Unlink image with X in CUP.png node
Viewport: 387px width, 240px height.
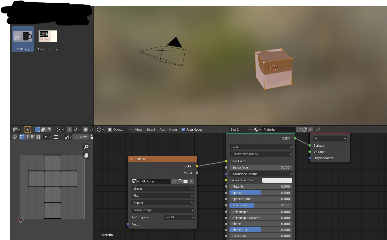point(191,181)
